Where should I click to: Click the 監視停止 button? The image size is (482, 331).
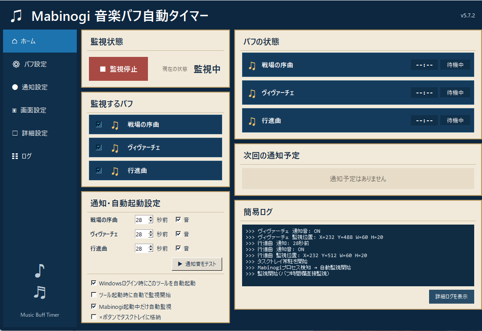(118, 69)
